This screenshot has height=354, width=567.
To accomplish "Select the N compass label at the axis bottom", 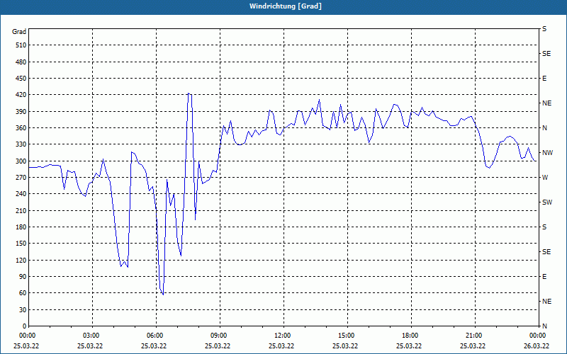I will click(544, 326).
